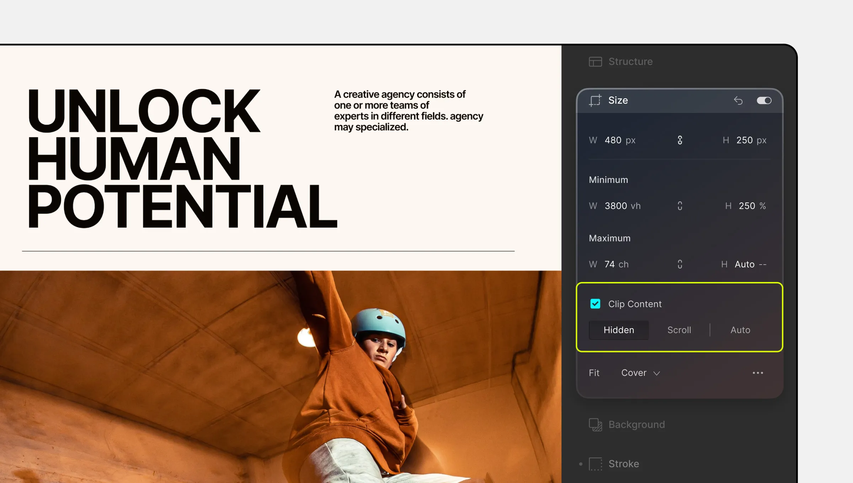Toggle the Size panel enable switch

click(764, 99)
